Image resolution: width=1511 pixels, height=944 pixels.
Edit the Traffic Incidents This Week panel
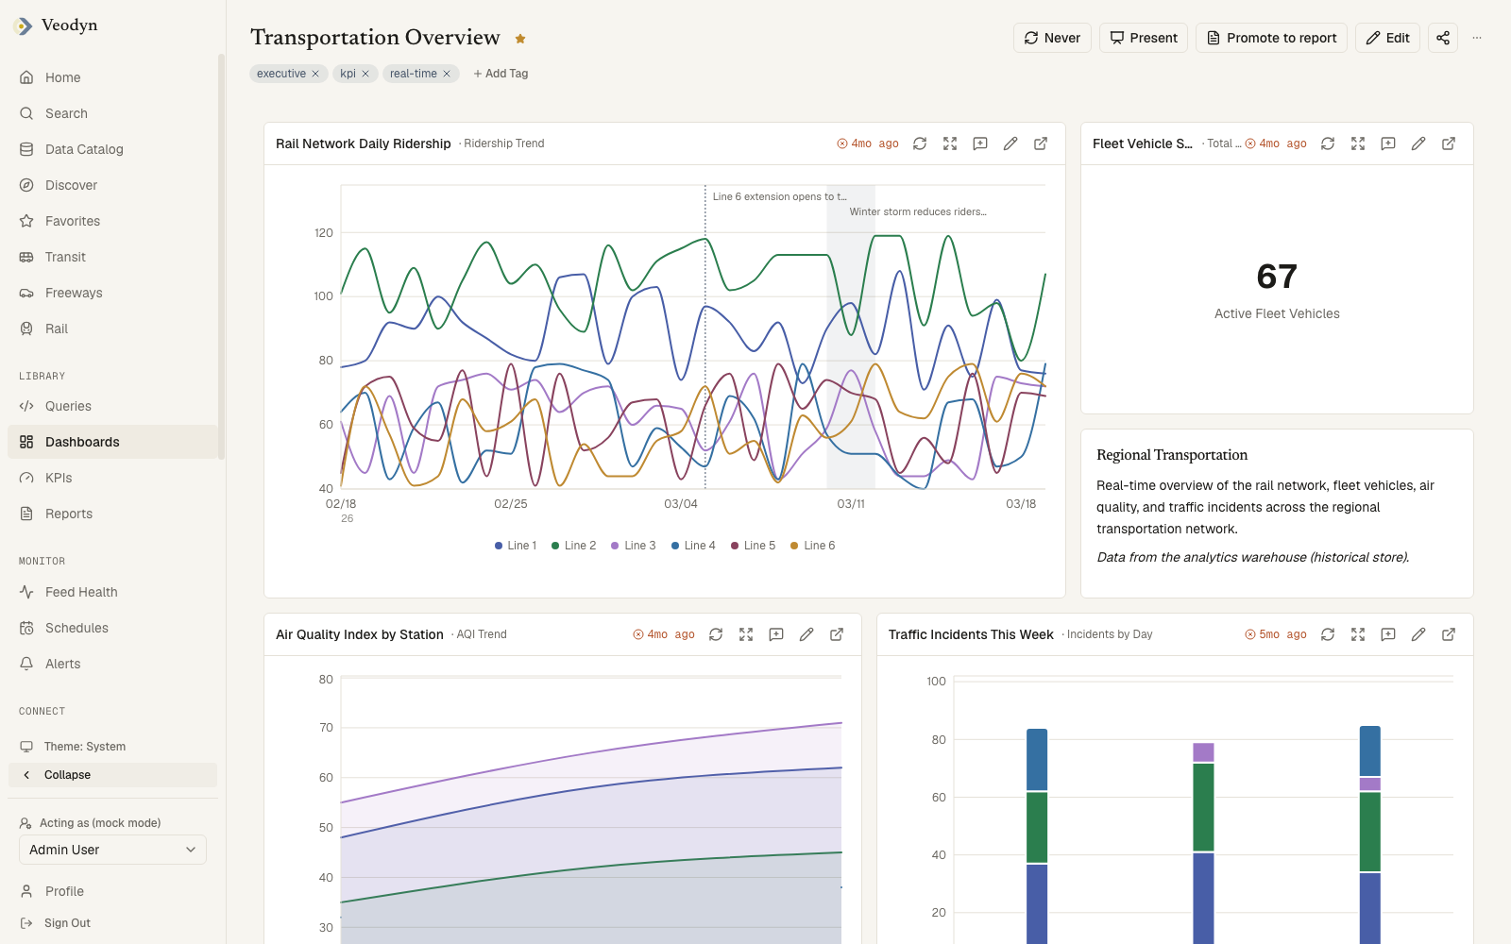1418,634
